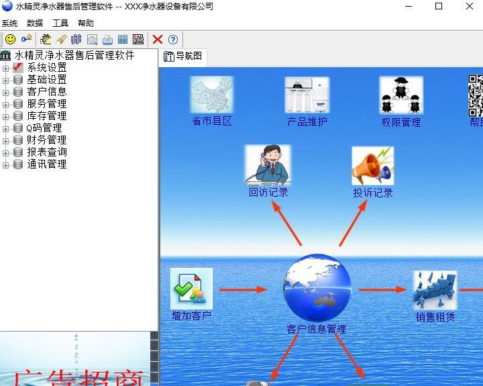Open 销售租赁 bar chart icon
483x386 pixels.
click(x=435, y=290)
